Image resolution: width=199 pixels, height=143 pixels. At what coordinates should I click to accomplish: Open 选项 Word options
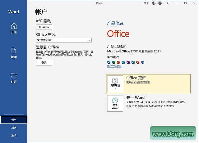(14, 136)
